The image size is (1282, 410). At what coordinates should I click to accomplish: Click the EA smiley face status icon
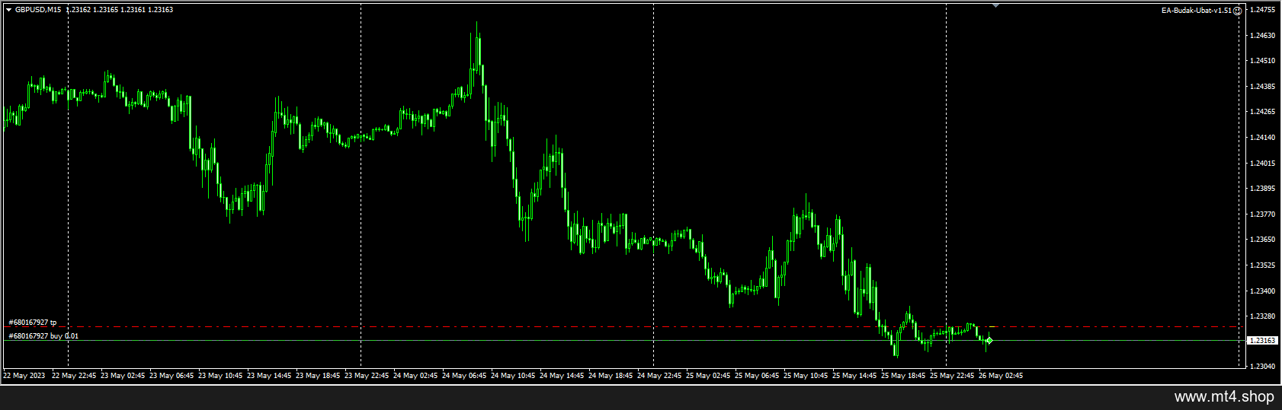pos(1237,11)
